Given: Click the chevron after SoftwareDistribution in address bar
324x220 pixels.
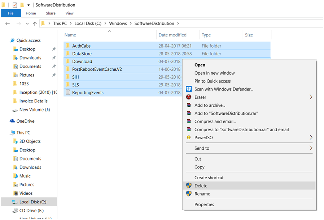Looking at the screenshot, I should click(x=178, y=23).
